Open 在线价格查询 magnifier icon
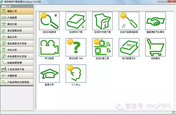Viewport: 176px width, 115px height. [x=49, y=21]
